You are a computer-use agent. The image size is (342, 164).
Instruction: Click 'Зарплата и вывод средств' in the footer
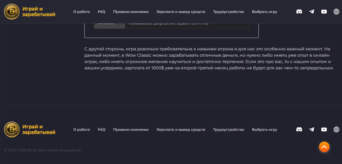tap(181, 129)
